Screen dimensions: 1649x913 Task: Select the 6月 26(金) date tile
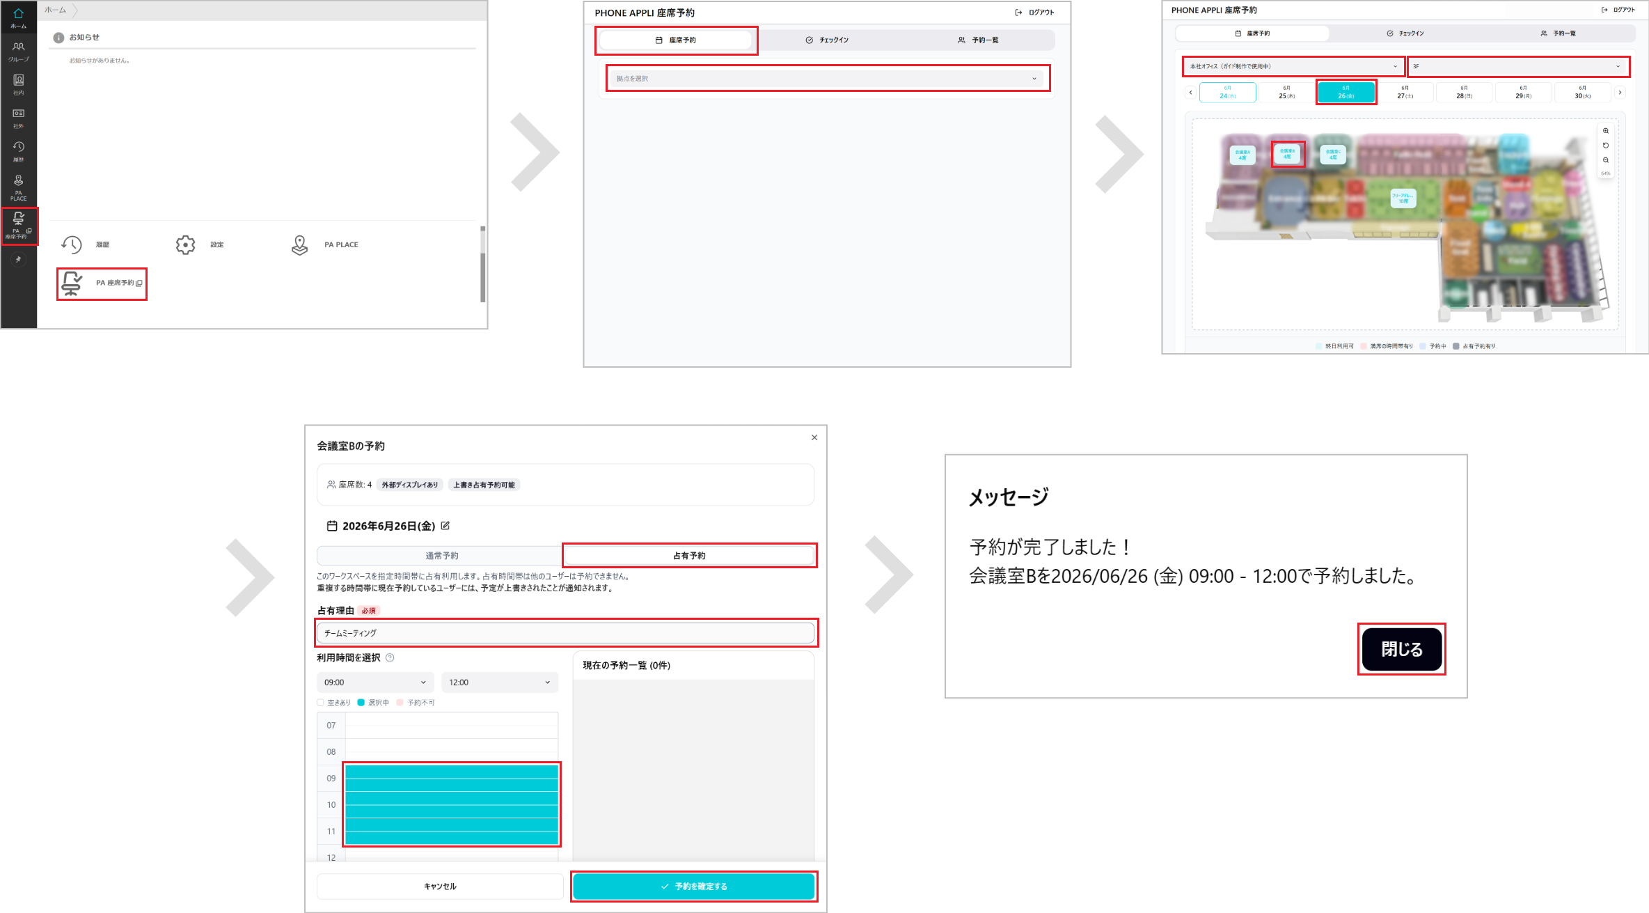point(1346,92)
